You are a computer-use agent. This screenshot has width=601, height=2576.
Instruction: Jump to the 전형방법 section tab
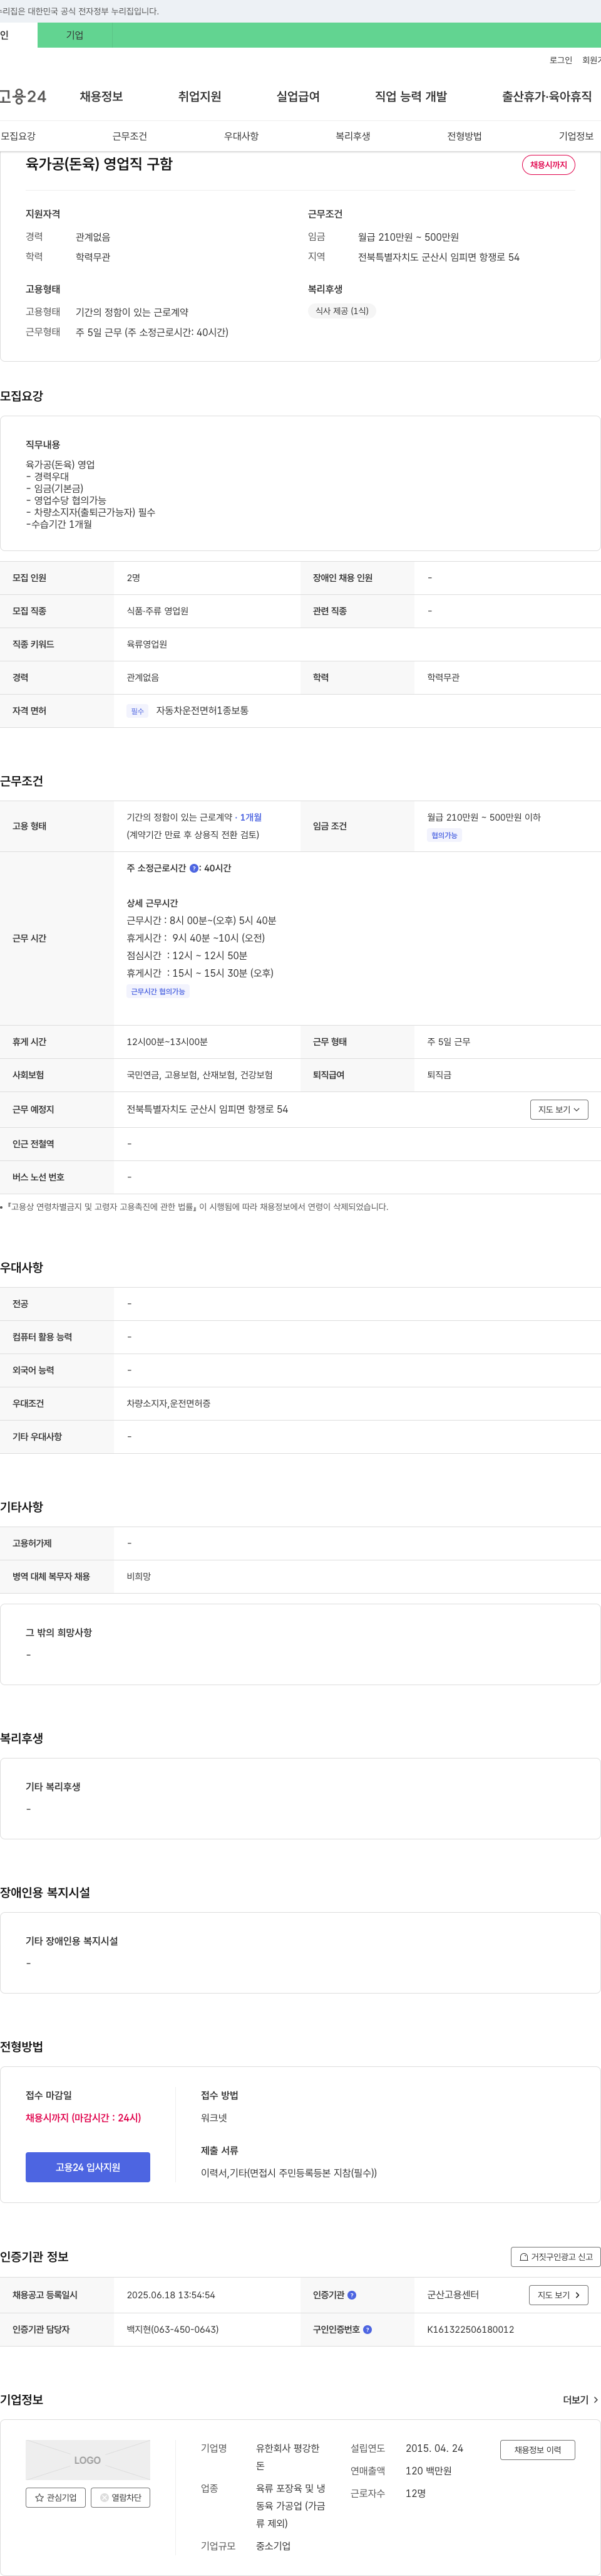pos(465,136)
